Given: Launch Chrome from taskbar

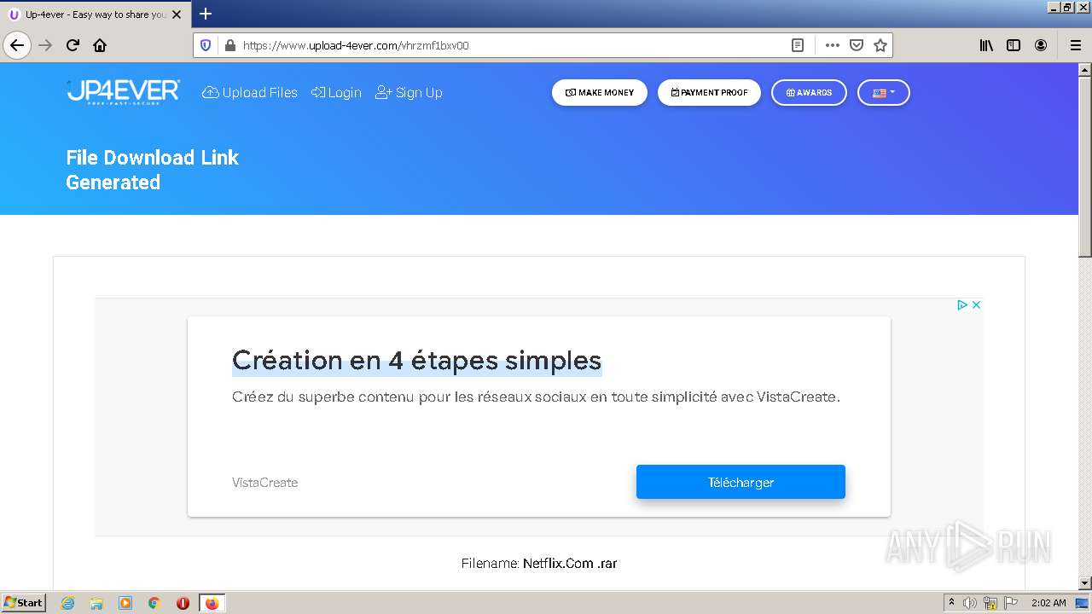Looking at the screenshot, I should pyautogui.click(x=154, y=603).
